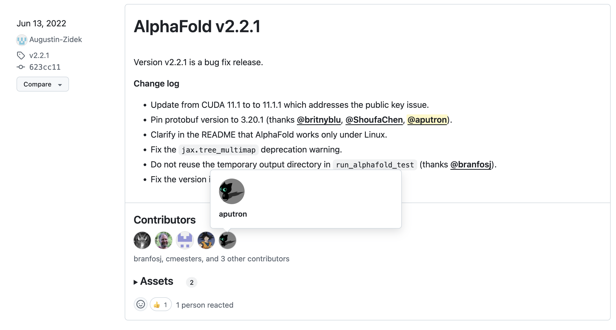
Task: Toggle the thumbs-up reaction
Action: coord(161,304)
